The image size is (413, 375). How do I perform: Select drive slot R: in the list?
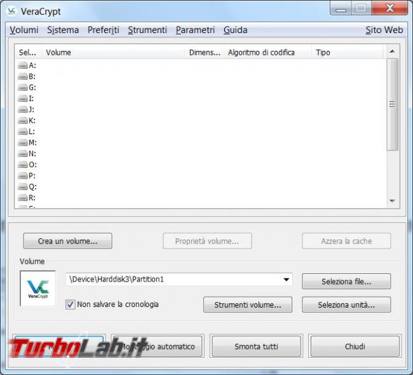27,198
